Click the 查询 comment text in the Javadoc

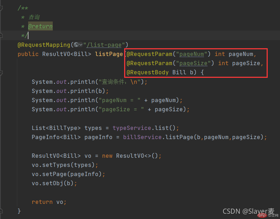coord(34,17)
